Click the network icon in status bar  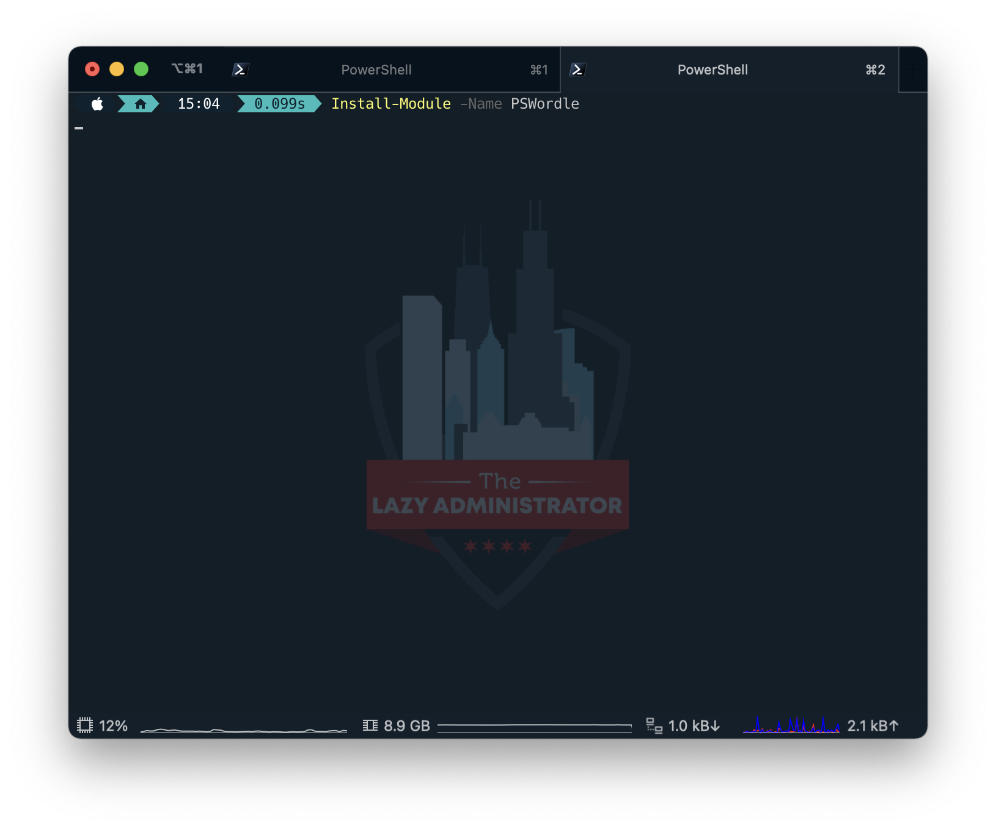(654, 725)
